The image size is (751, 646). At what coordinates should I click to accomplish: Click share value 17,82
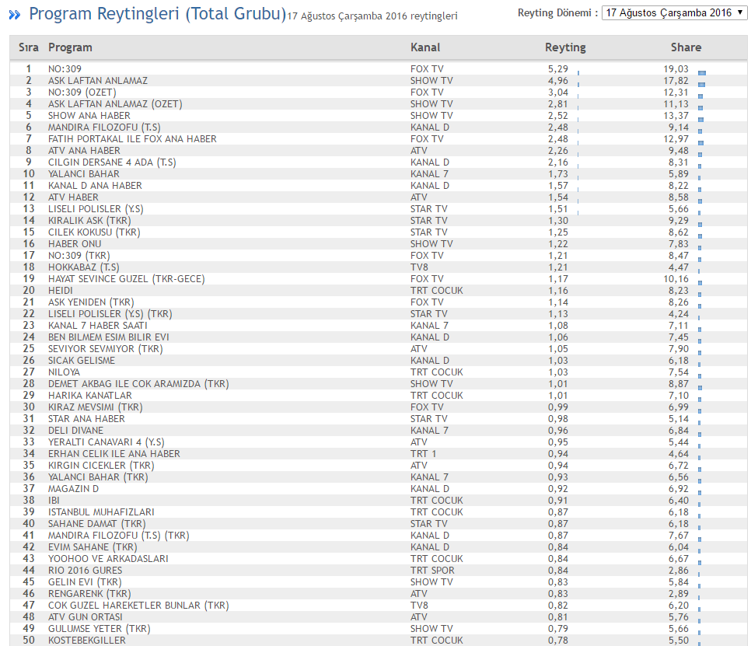(x=676, y=80)
